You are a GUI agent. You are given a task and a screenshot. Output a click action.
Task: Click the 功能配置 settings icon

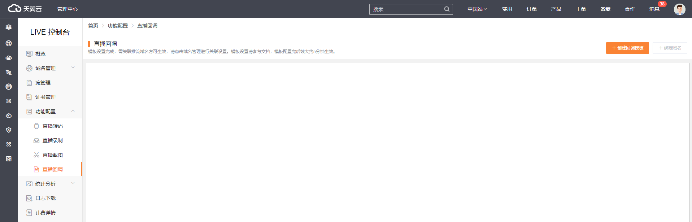[x=29, y=112]
